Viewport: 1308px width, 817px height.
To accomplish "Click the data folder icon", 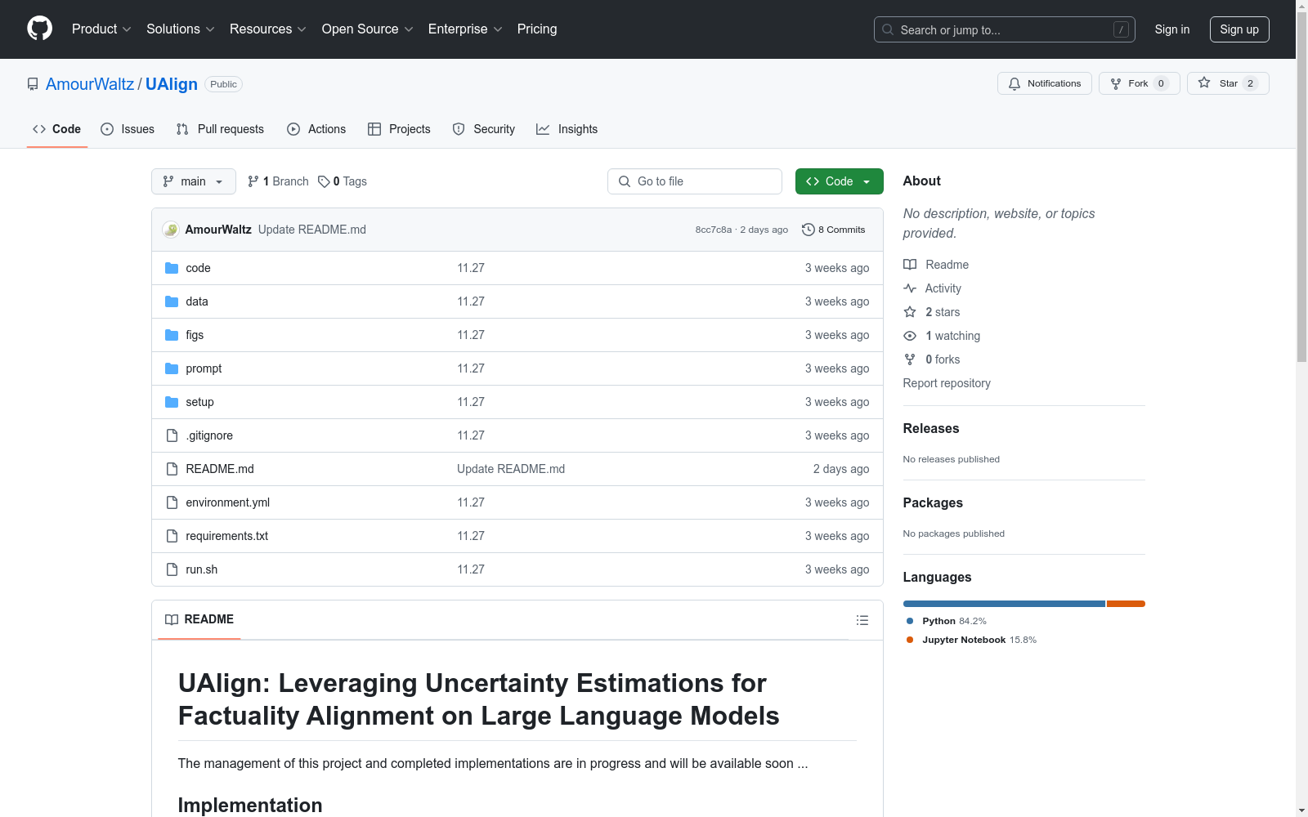I will tap(172, 301).
